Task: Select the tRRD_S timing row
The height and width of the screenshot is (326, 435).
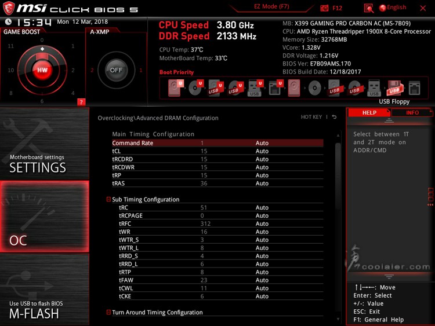Action: (221, 256)
